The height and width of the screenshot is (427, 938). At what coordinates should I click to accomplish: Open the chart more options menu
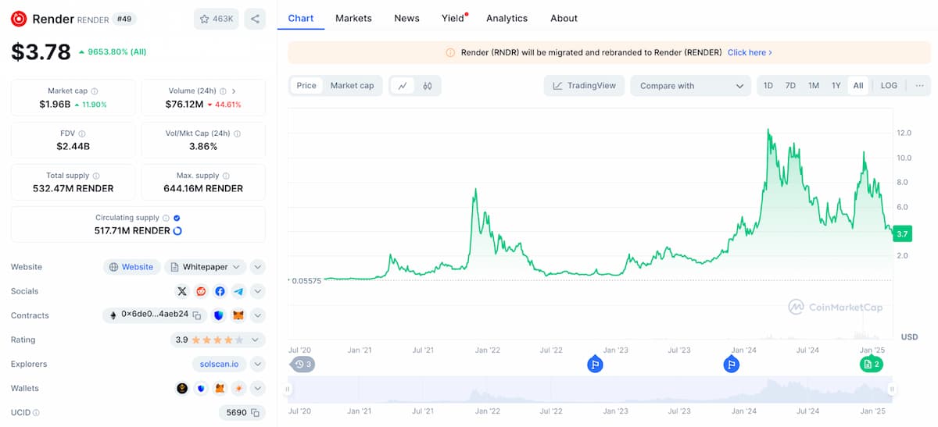(x=919, y=86)
